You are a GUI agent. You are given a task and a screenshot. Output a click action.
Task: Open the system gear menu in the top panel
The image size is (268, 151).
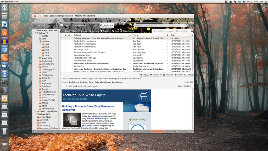(x=266, y=2)
